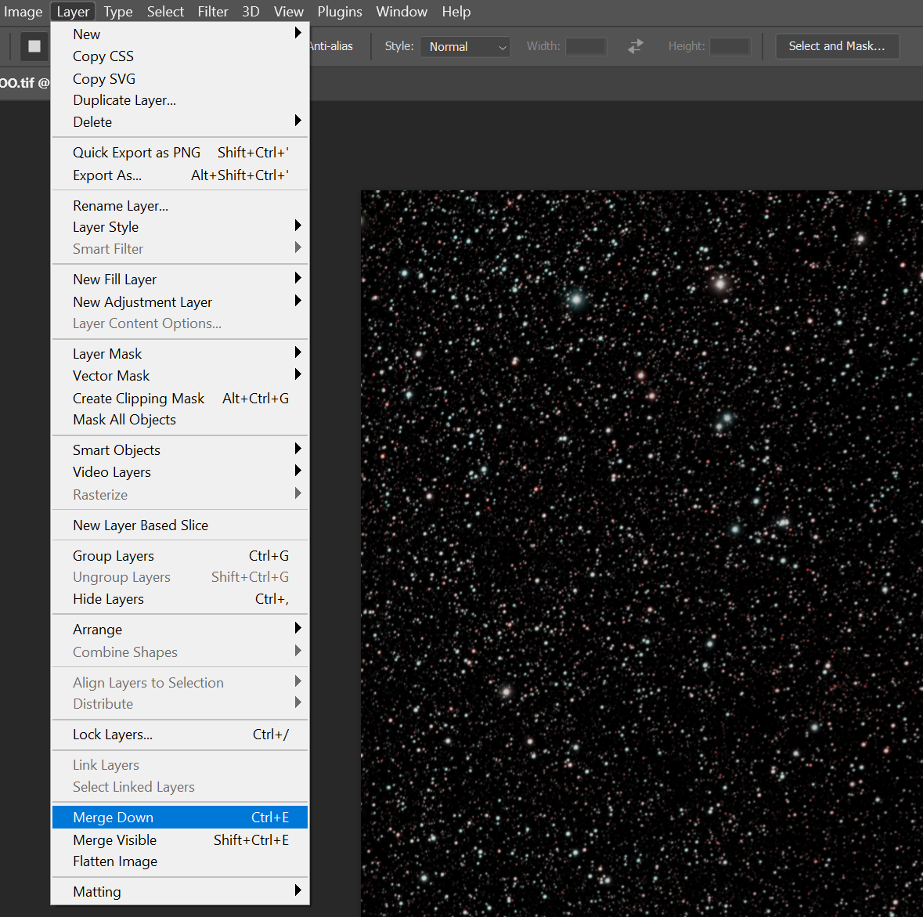This screenshot has width=923, height=917.
Task: Choose Duplicate Layer...
Action: 180,100
